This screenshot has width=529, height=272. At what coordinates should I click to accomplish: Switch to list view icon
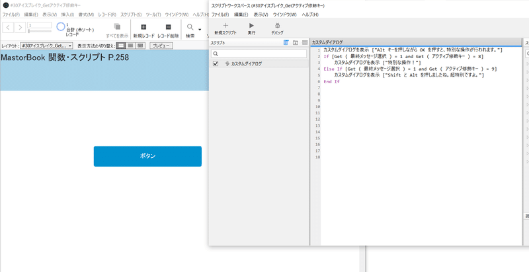point(130,46)
